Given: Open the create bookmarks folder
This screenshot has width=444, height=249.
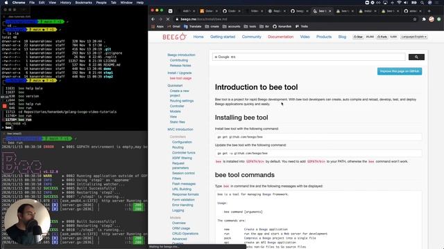Looking at the screenshot, I should (x=212, y=26).
